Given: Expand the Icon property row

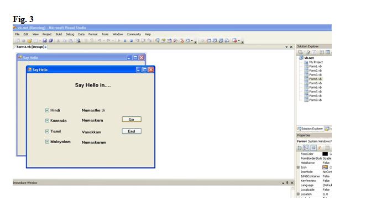Looking at the screenshot, I should tap(299, 167).
